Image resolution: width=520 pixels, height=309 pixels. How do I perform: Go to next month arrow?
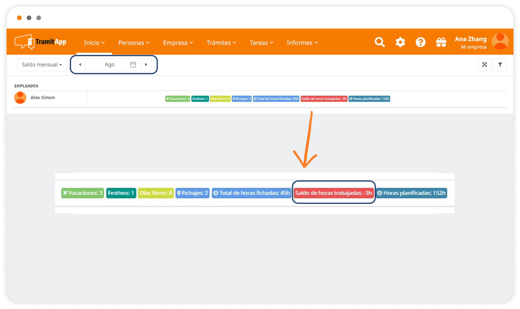coord(146,64)
